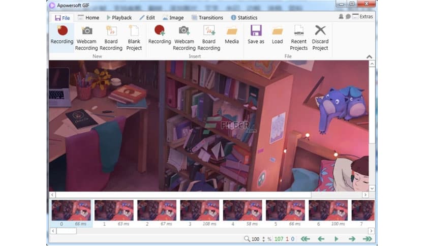Create a Blank Project
The width and height of the screenshot is (425, 246).
pos(134,38)
